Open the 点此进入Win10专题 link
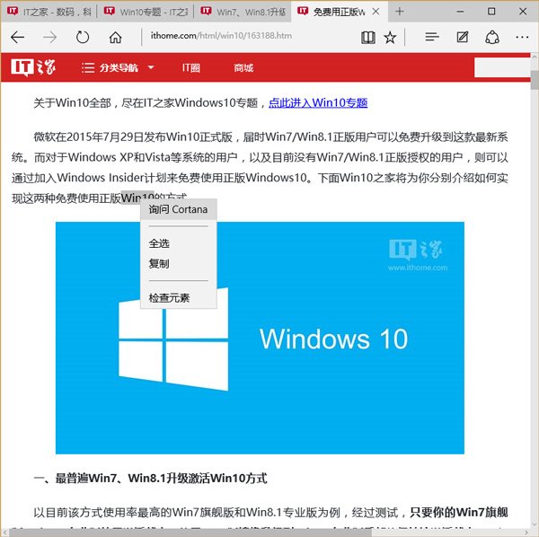The width and height of the screenshot is (539, 537). tap(318, 103)
